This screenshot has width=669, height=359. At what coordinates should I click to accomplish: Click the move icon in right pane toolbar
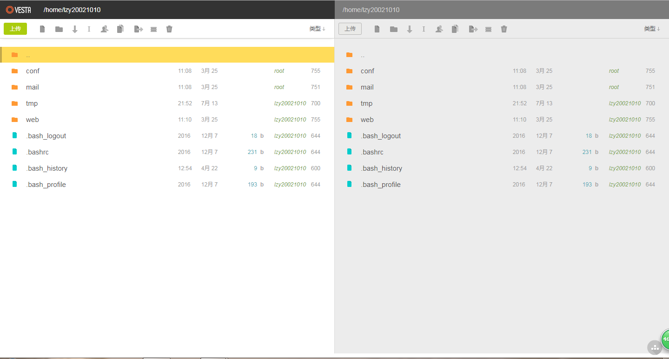pyautogui.click(x=473, y=29)
